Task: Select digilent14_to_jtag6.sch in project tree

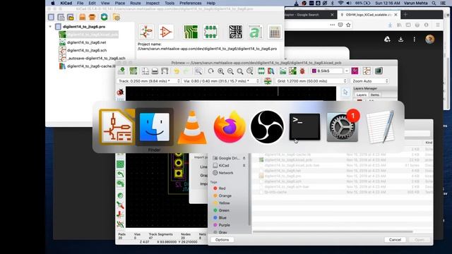Action: pos(87,50)
